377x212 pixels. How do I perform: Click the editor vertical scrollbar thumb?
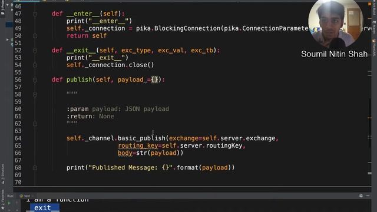369,122
